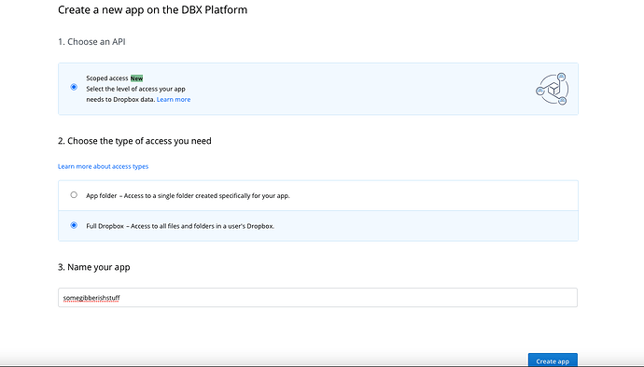Click the app name input field
The image size is (644, 367).
[317, 298]
